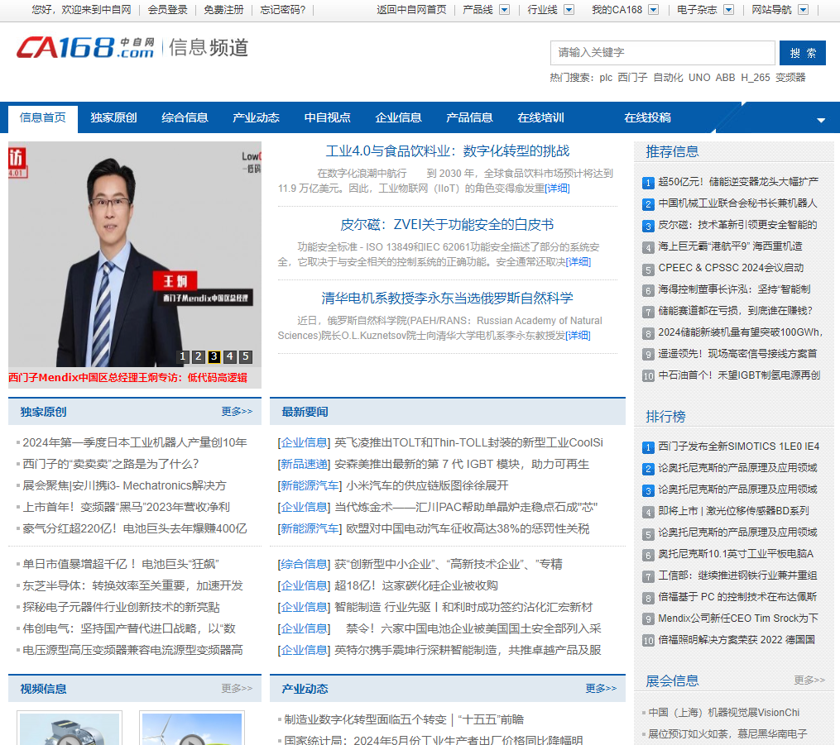This screenshot has height=745, width=840.
Task: Go to the 综合信息 tab
Action: pyautogui.click(x=185, y=117)
